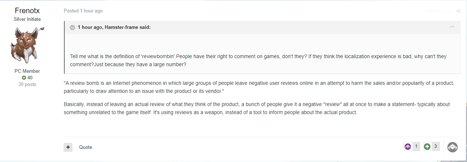Click the green upvote reaction icon
The height and width of the screenshot is (162, 467).
(x=427, y=147)
